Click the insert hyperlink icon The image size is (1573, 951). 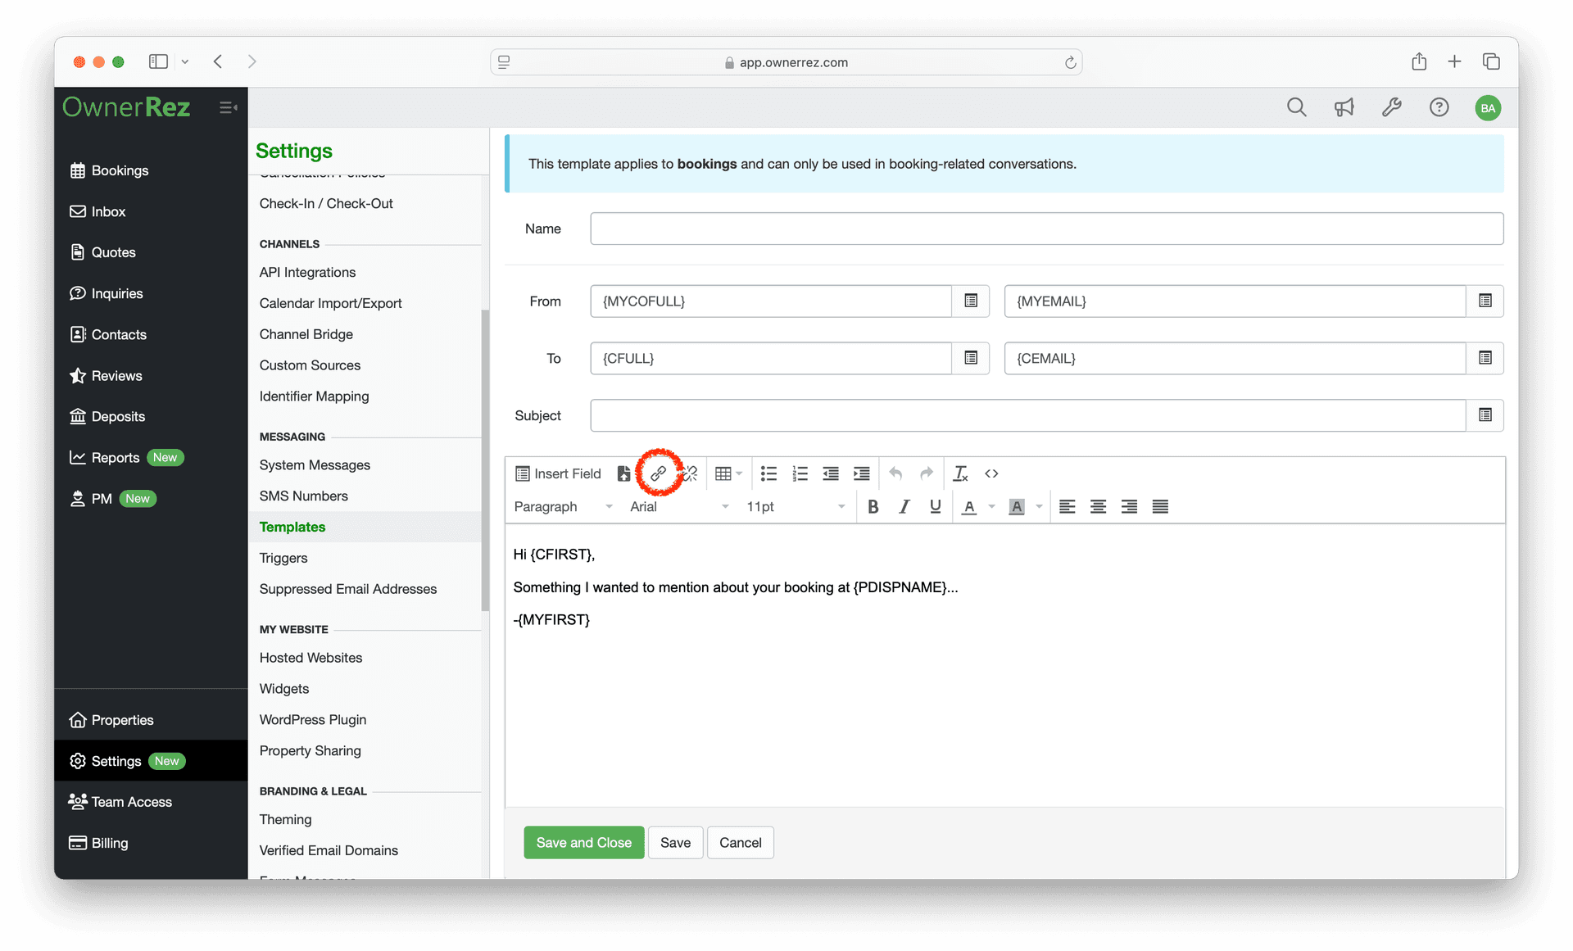click(657, 473)
